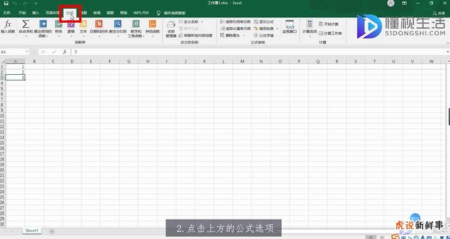Expand the Remove Arrows (删除箭头) dropdown arrow
Viewport: 450px width, 239px height.
tap(244, 36)
